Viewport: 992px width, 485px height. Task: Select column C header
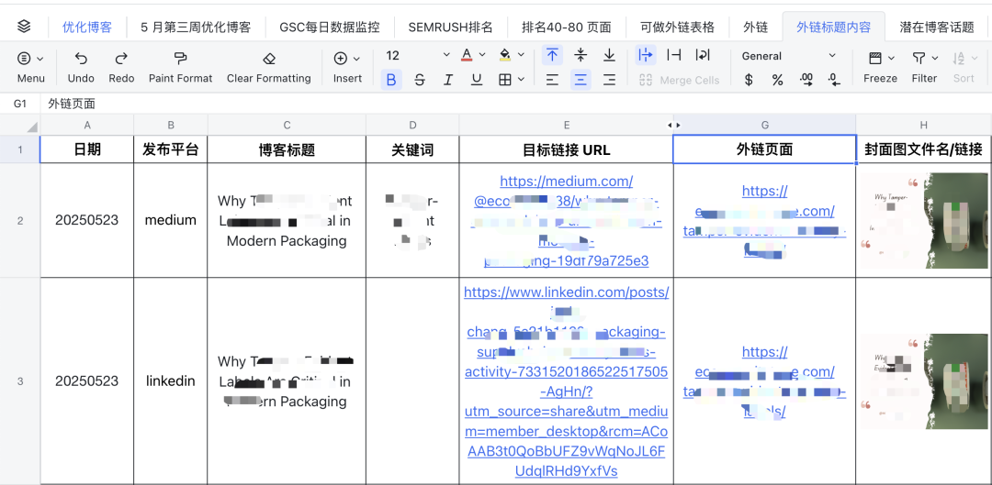pyautogui.click(x=287, y=125)
